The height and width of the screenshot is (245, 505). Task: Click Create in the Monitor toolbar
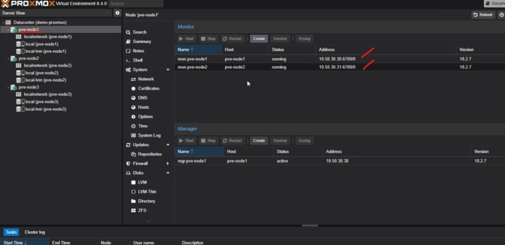point(259,38)
